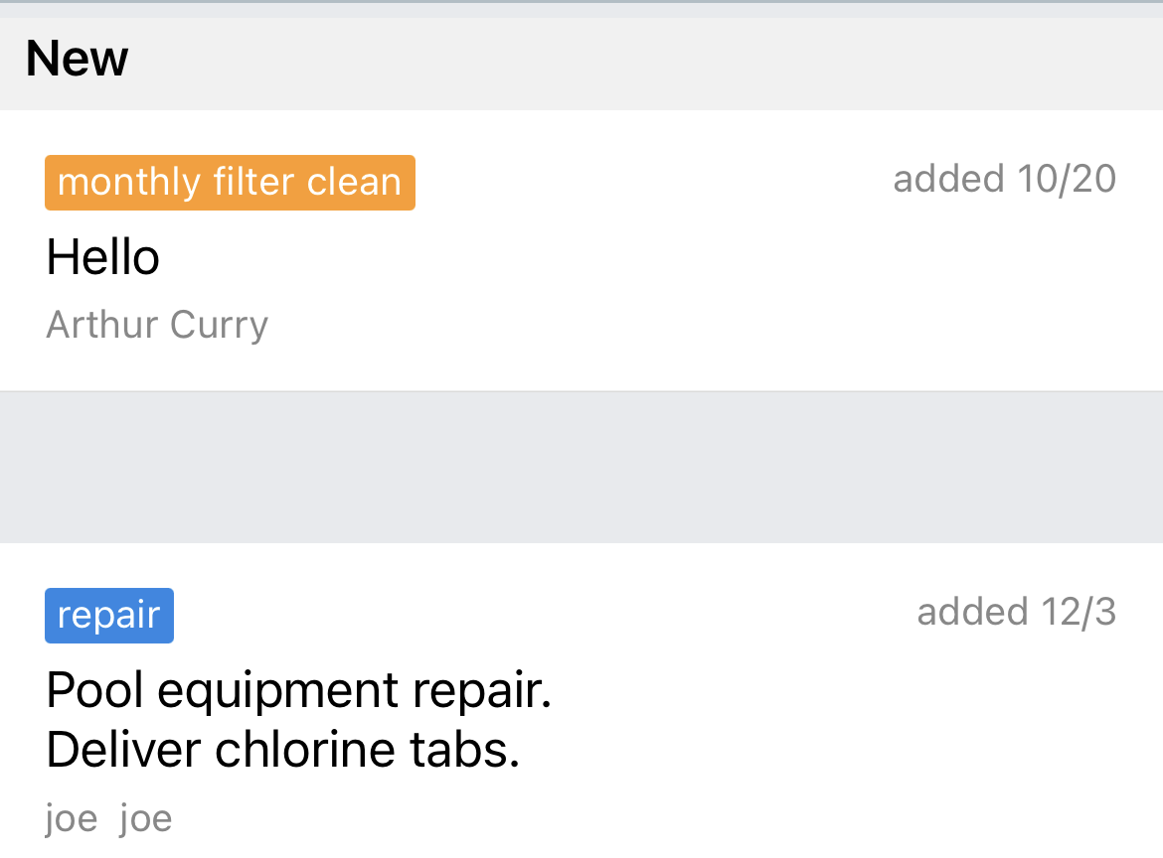The image size is (1163, 858).
Task: Select the "joe joe" customer name
Action: coord(109,819)
